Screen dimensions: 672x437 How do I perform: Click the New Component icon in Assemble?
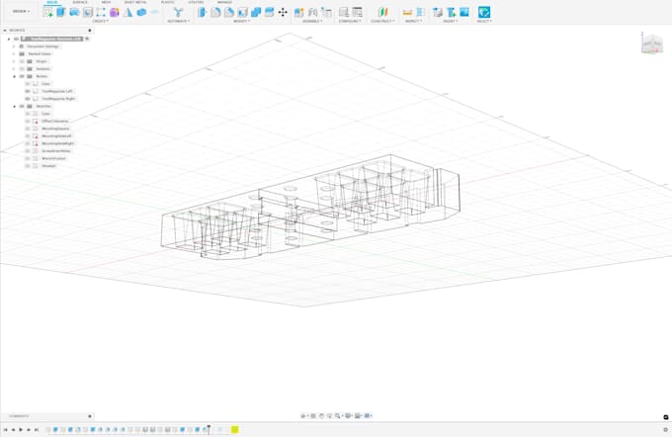pos(299,12)
